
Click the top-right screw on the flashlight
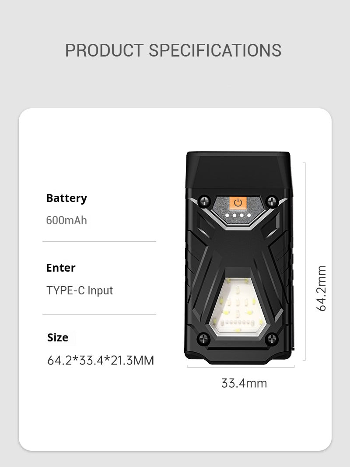[272, 202]
